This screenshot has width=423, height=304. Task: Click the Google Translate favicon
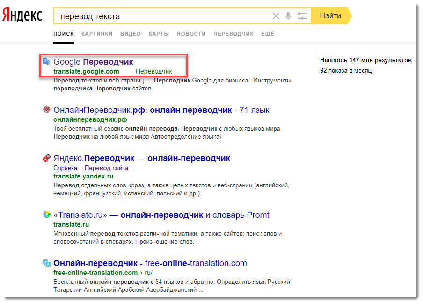click(46, 61)
